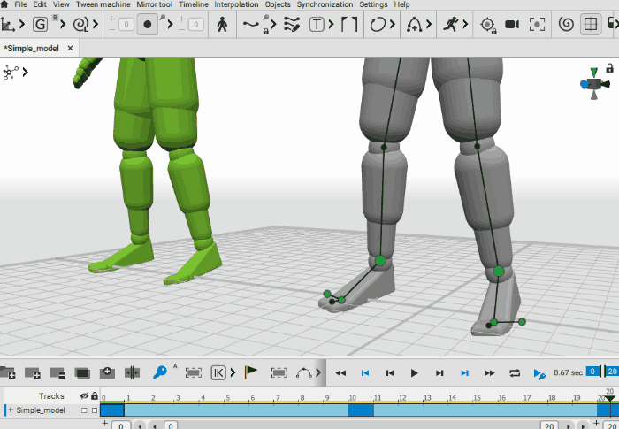Click the walking figure icon in the toolbar

point(221,25)
